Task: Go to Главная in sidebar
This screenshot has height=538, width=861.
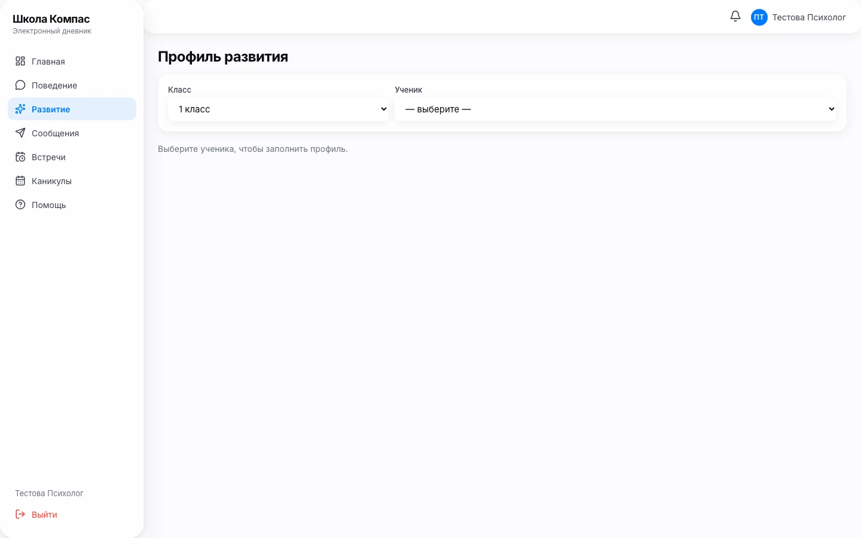Action: coord(72,61)
